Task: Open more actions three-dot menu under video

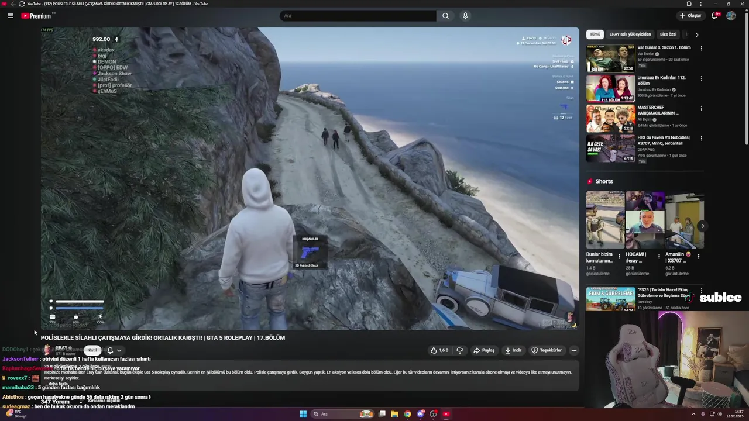Action: tap(574, 350)
